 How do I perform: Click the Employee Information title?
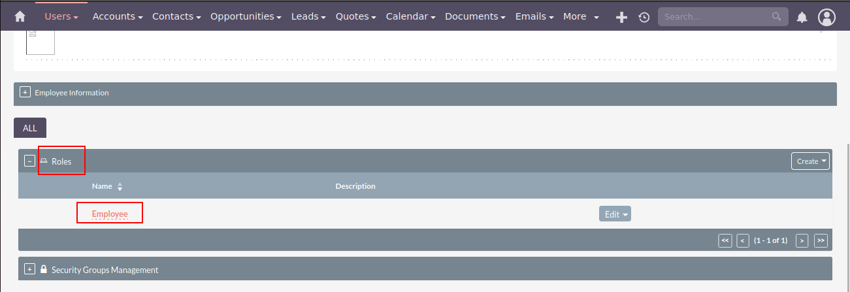pyautogui.click(x=72, y=93)
